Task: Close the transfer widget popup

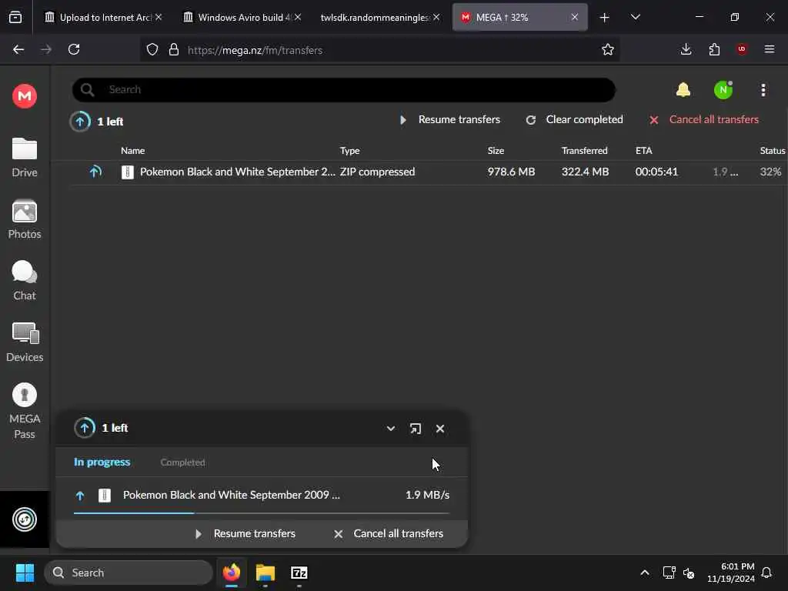Action: (440, 429)
